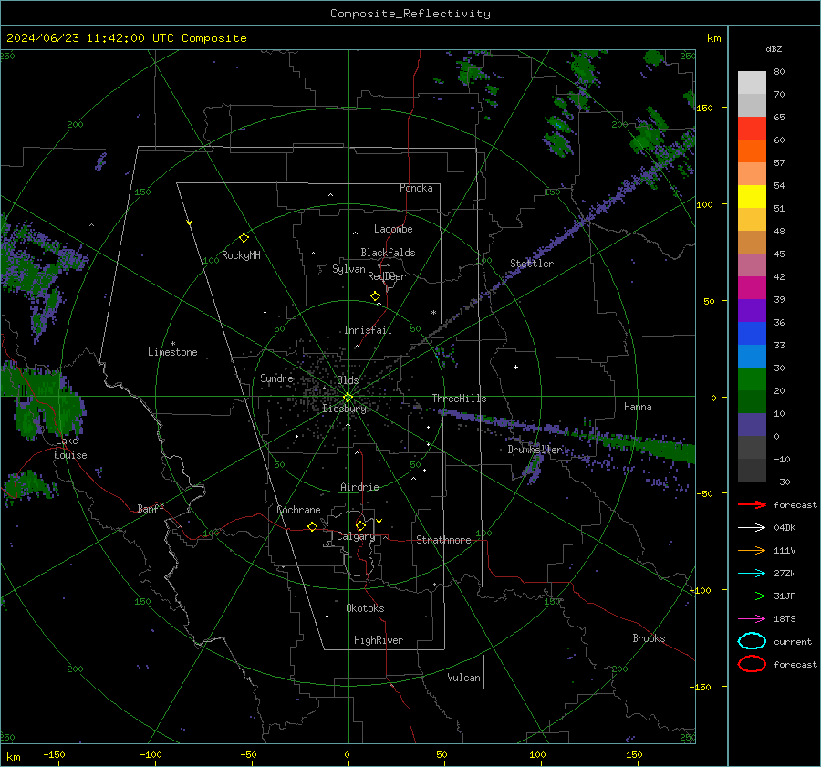Click the red 65 dBZ color swatch
The image size is (821, 767).
point(752,128)
